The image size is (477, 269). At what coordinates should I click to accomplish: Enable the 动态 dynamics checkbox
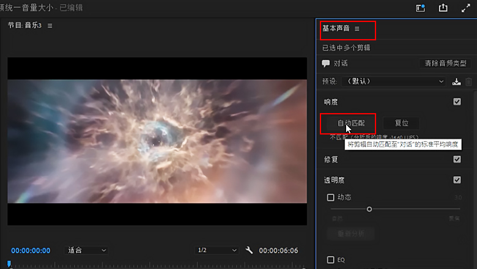click(330, 197)
